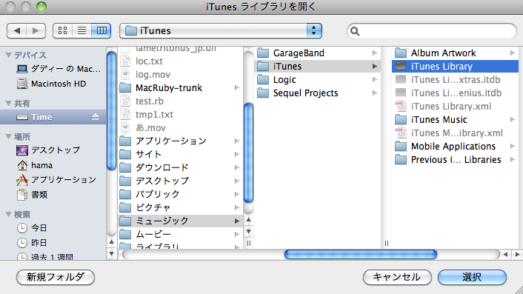This screenshot has width=523, height=294.
Task: Open アプリケーション in the sidebar
Action: click(53, 180)
